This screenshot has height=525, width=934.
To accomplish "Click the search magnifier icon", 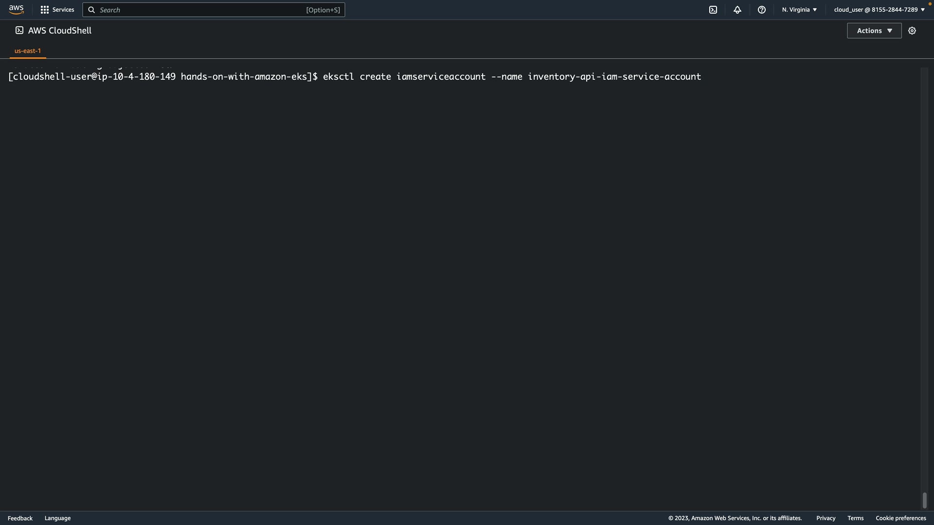I will point(91,10).
